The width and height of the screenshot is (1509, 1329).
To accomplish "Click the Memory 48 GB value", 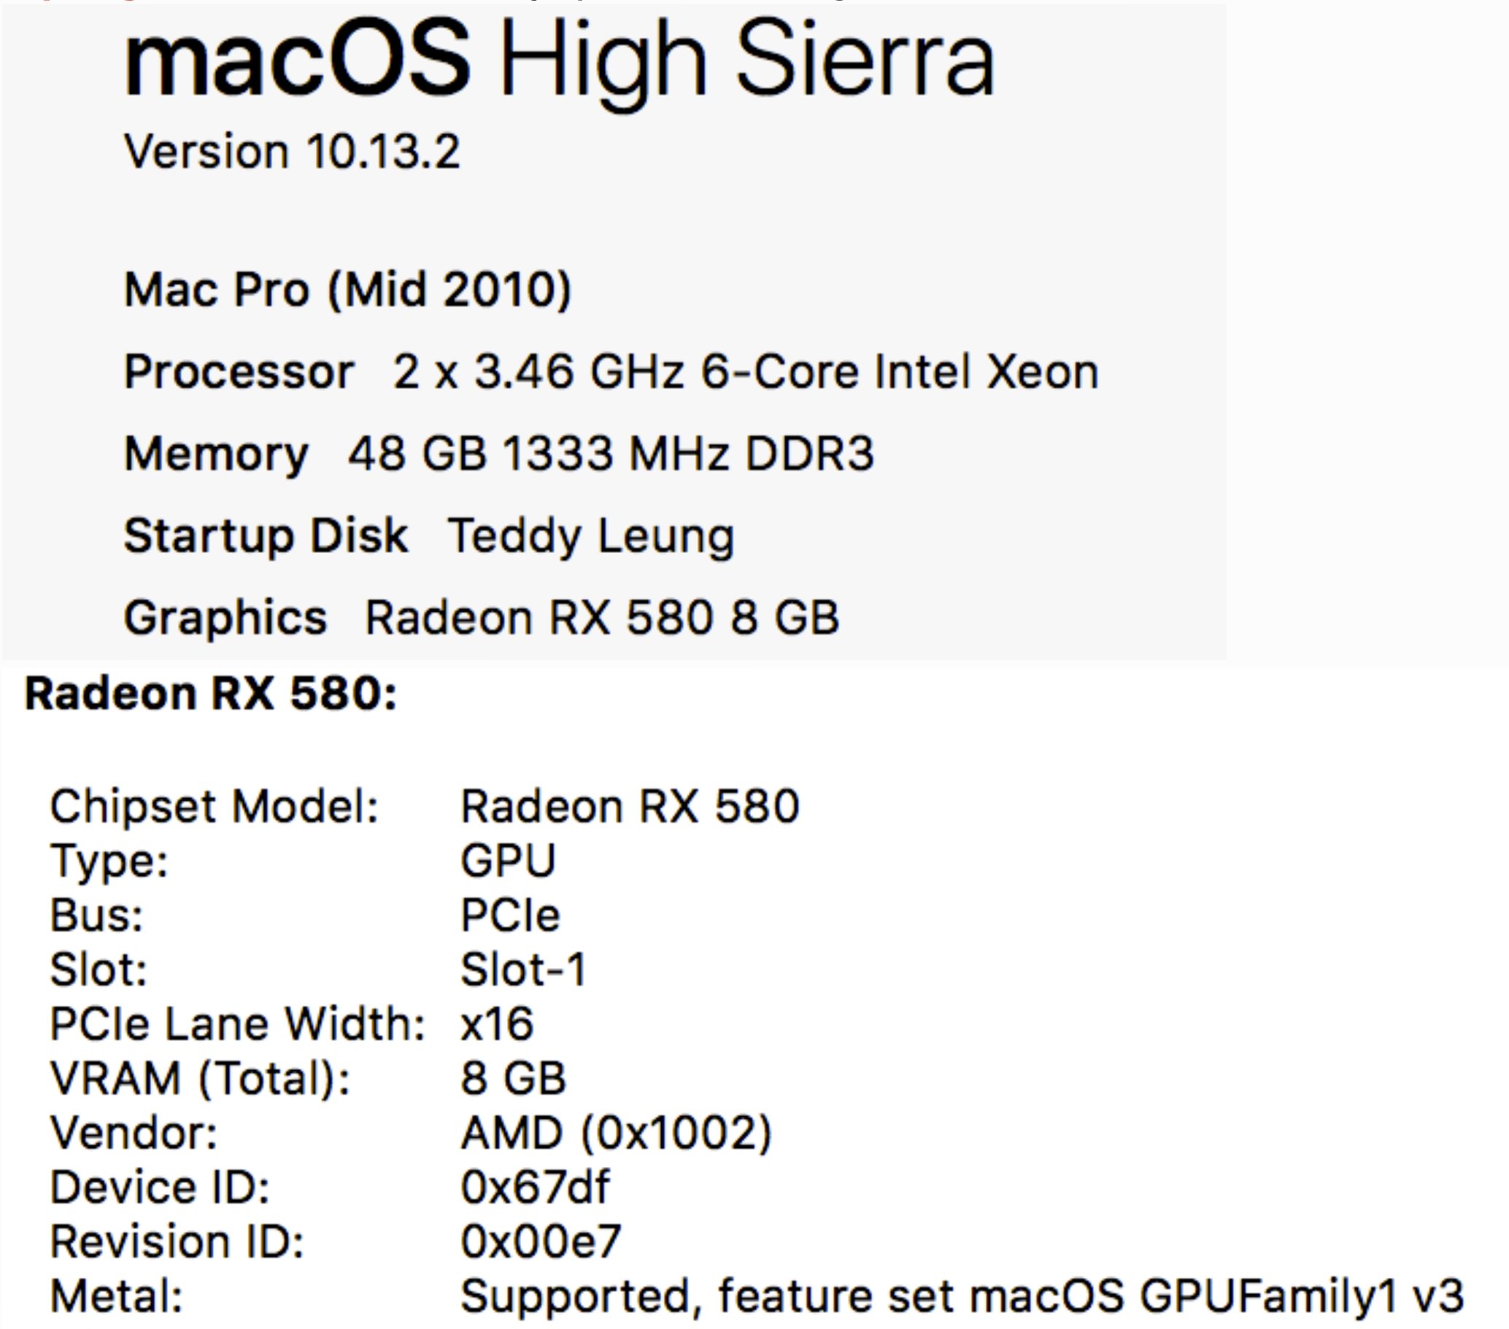I will (611, 452).
